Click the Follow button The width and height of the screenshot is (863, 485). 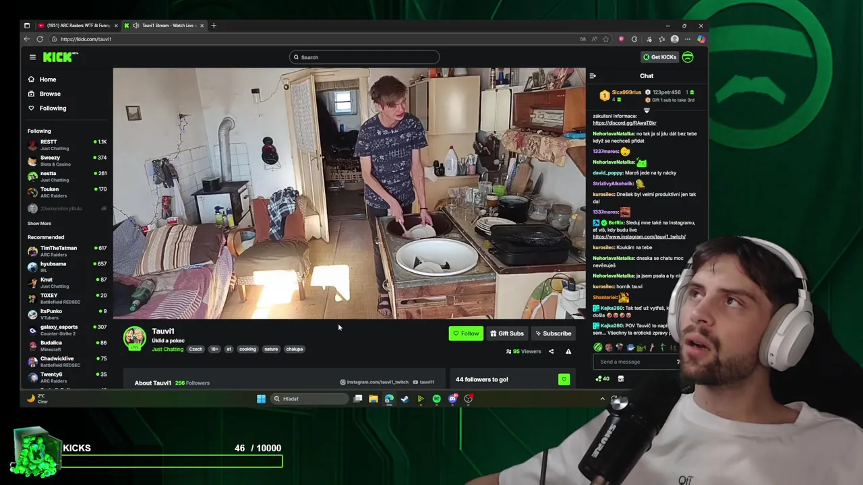tap(466, 333)
